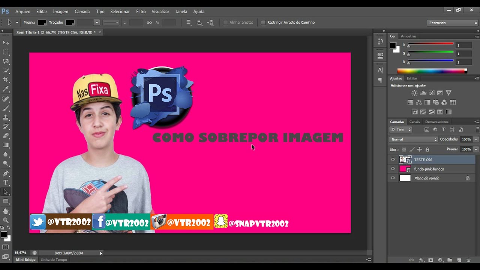Select the Lasso tool
This screenshot has height=270, width=480.
click(6, 61)
